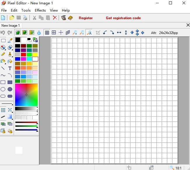The width and height of the screenshot is (190, 170).
Task: Select the filled ellipse tool
Action: coord(10,89)
